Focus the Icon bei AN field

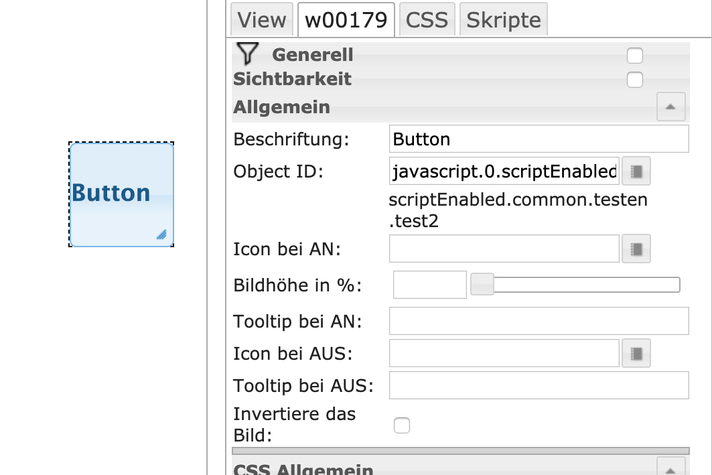coord(504,249)
